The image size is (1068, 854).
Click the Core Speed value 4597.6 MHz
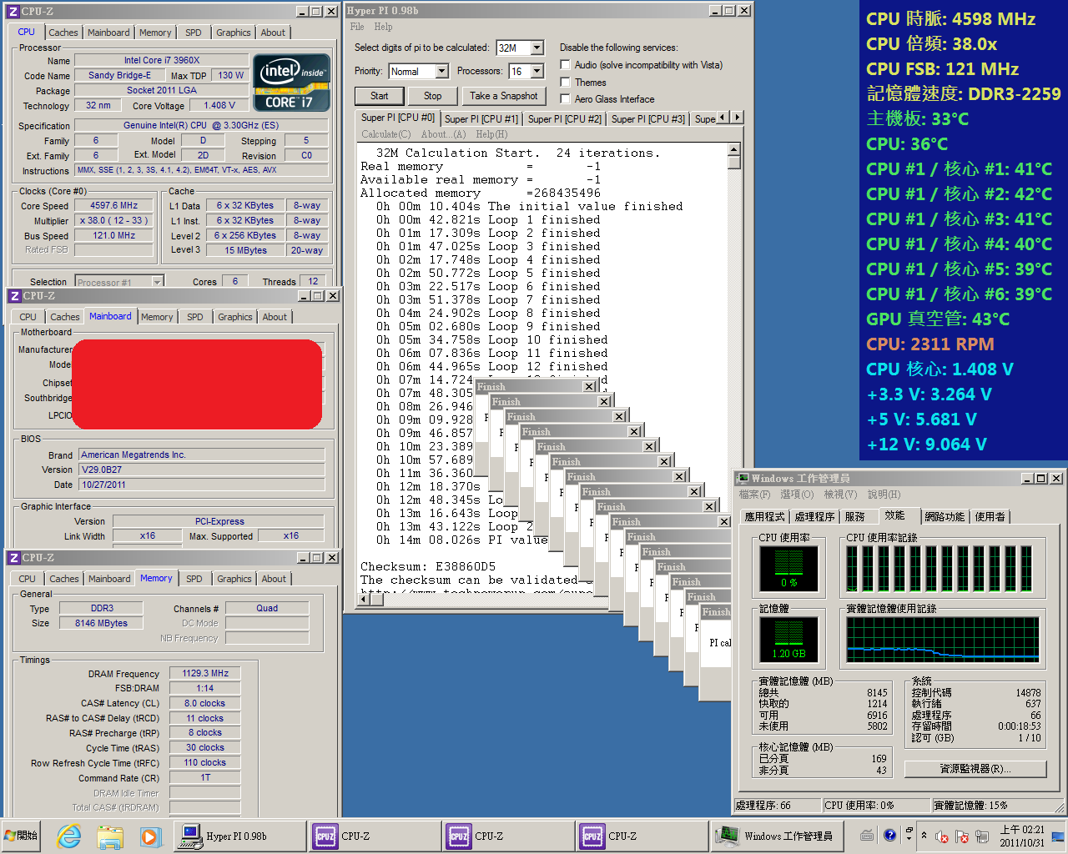point(114,205)
